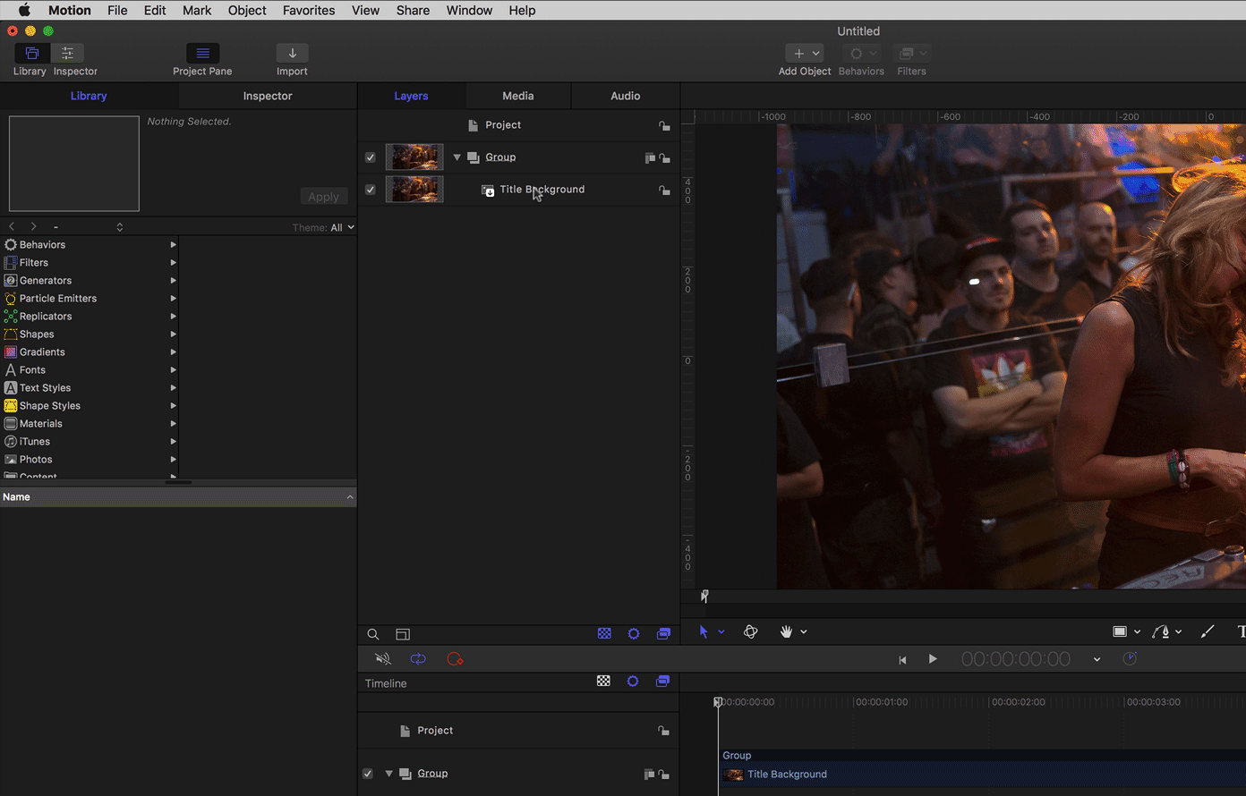Switch to the Audio tab

tap(626, 96)
